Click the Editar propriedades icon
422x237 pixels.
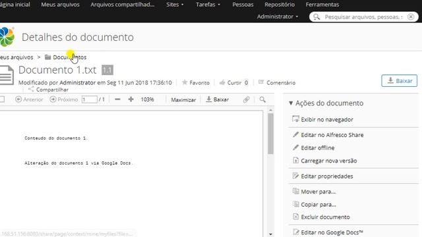coord(295,176)
